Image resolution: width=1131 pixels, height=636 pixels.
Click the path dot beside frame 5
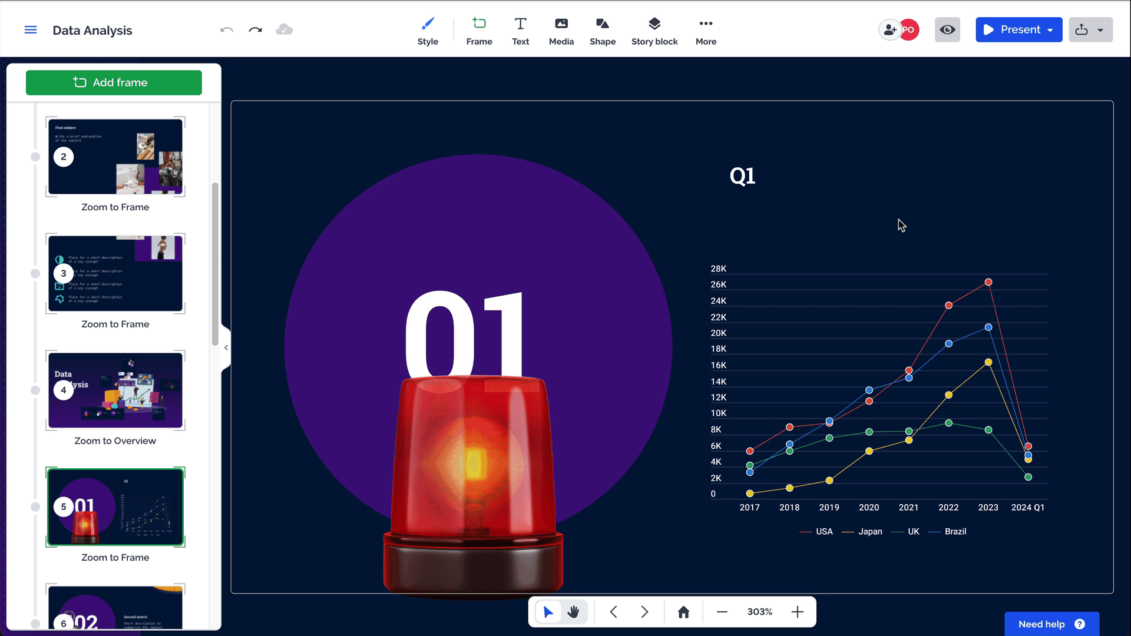[35, 506]
